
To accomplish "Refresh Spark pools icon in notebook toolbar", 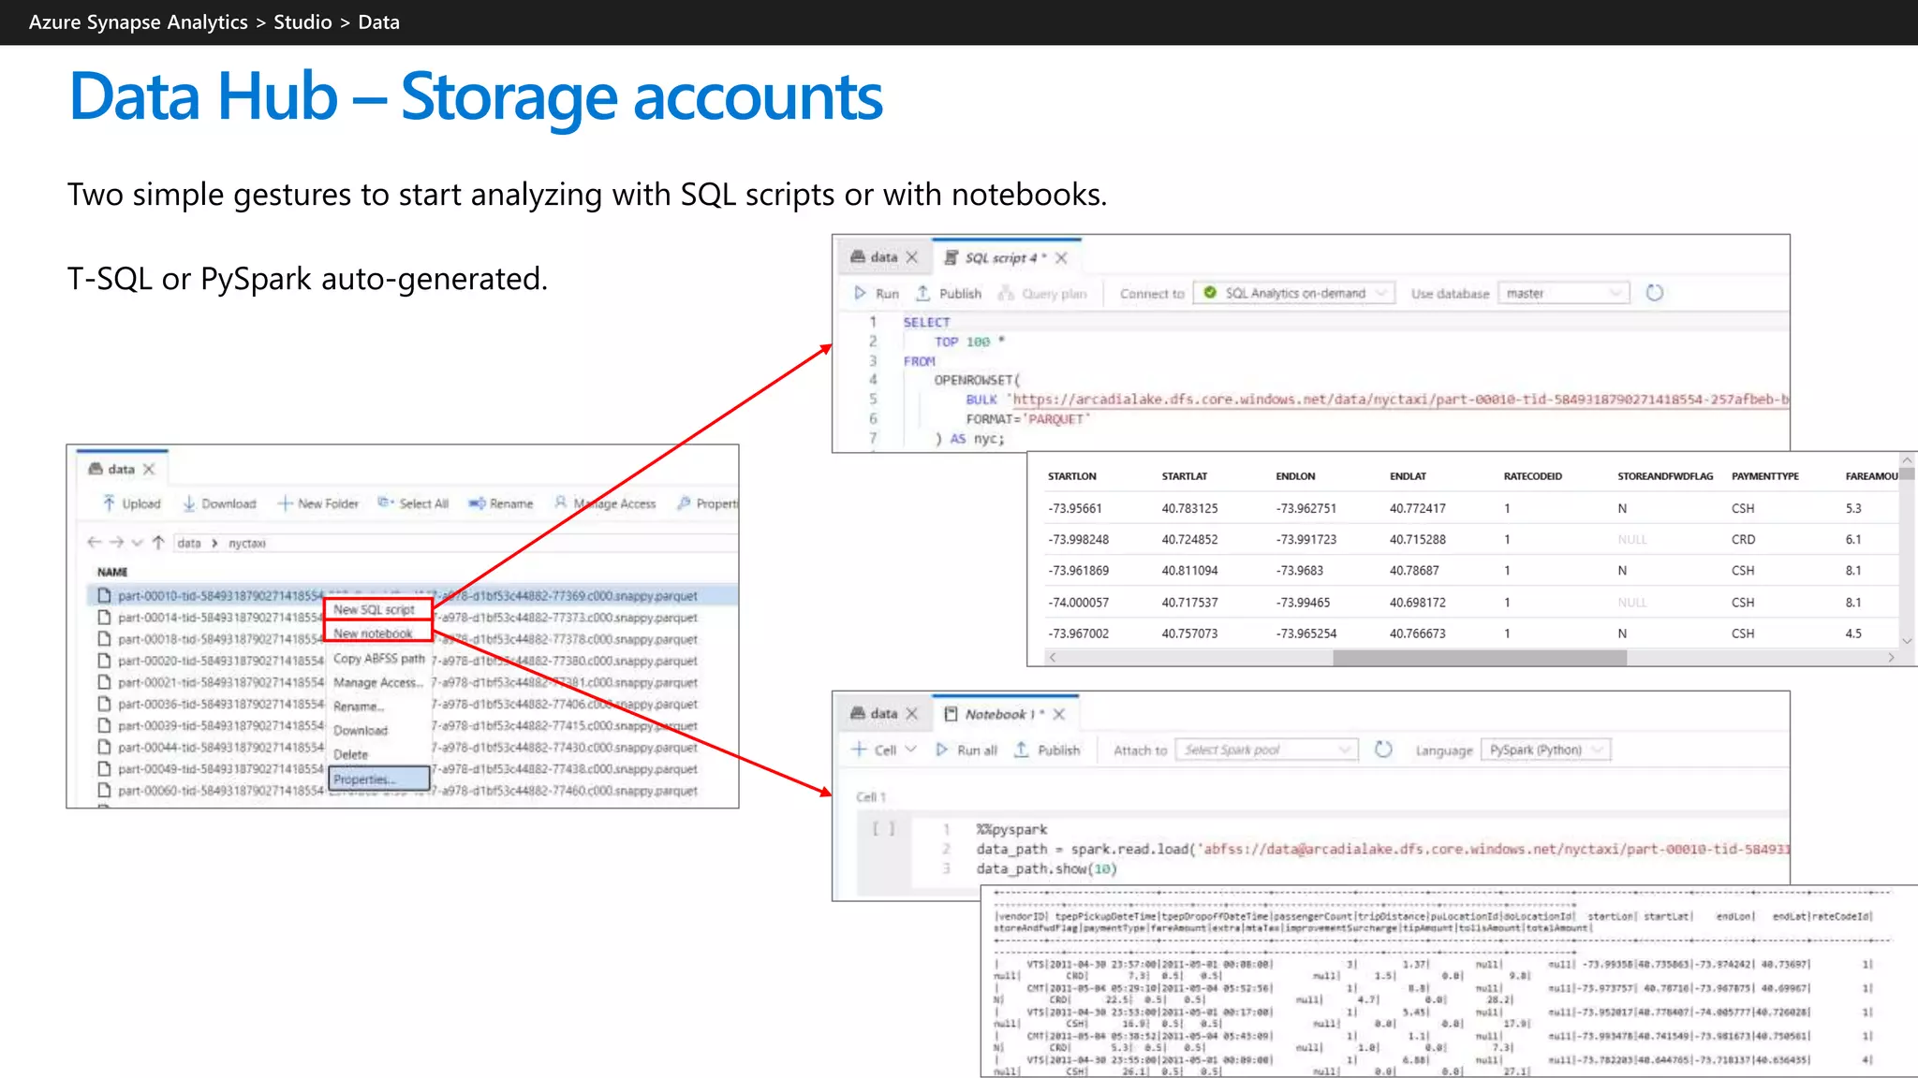I will coord(1383,750).
